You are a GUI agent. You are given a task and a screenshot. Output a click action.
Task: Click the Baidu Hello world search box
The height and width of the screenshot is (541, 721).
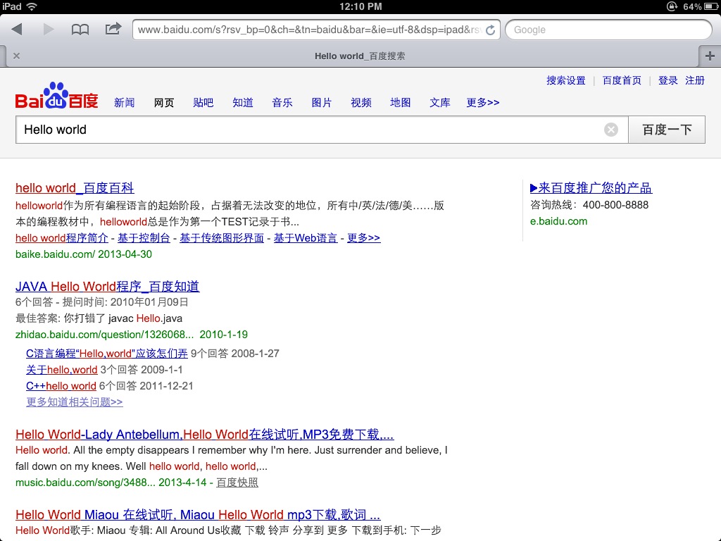(x=322, y=130)
